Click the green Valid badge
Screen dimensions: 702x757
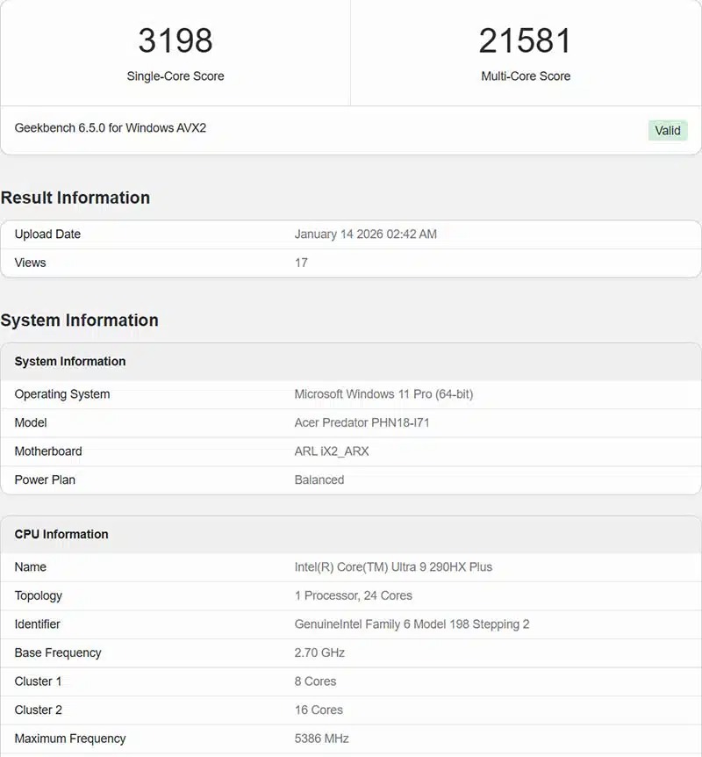point(668,130)
